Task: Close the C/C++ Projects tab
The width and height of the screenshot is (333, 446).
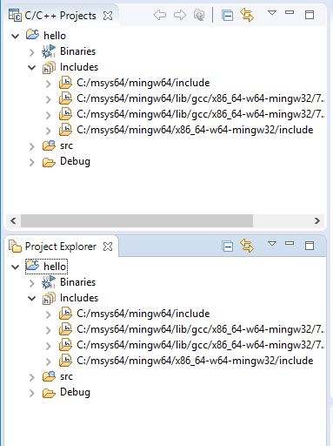Action: (108, 16)
